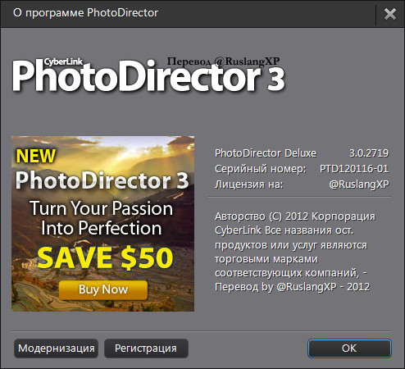This screenshot has width=405, height=369.
Task: Click the Серийный номер label
Action: coord(260,169)
